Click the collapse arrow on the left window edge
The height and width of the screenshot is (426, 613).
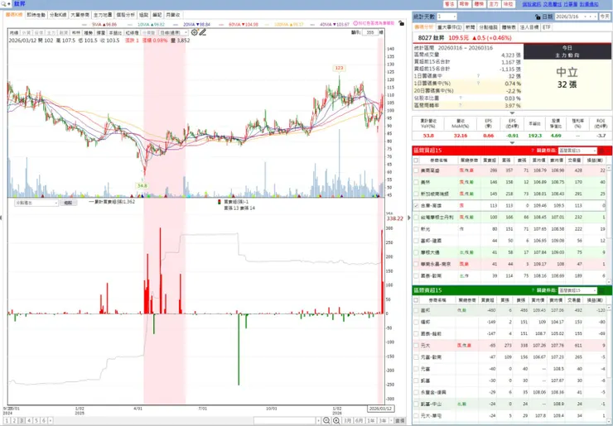click(x=1, y=218)
